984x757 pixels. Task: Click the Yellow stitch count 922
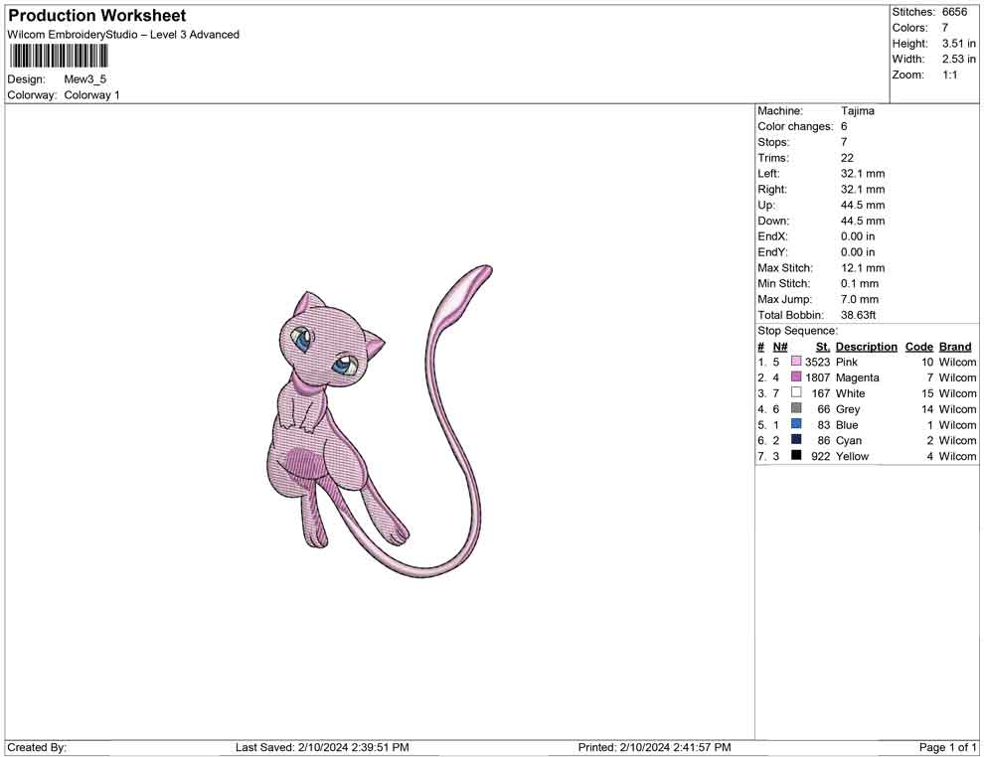(x=821, y=456)
